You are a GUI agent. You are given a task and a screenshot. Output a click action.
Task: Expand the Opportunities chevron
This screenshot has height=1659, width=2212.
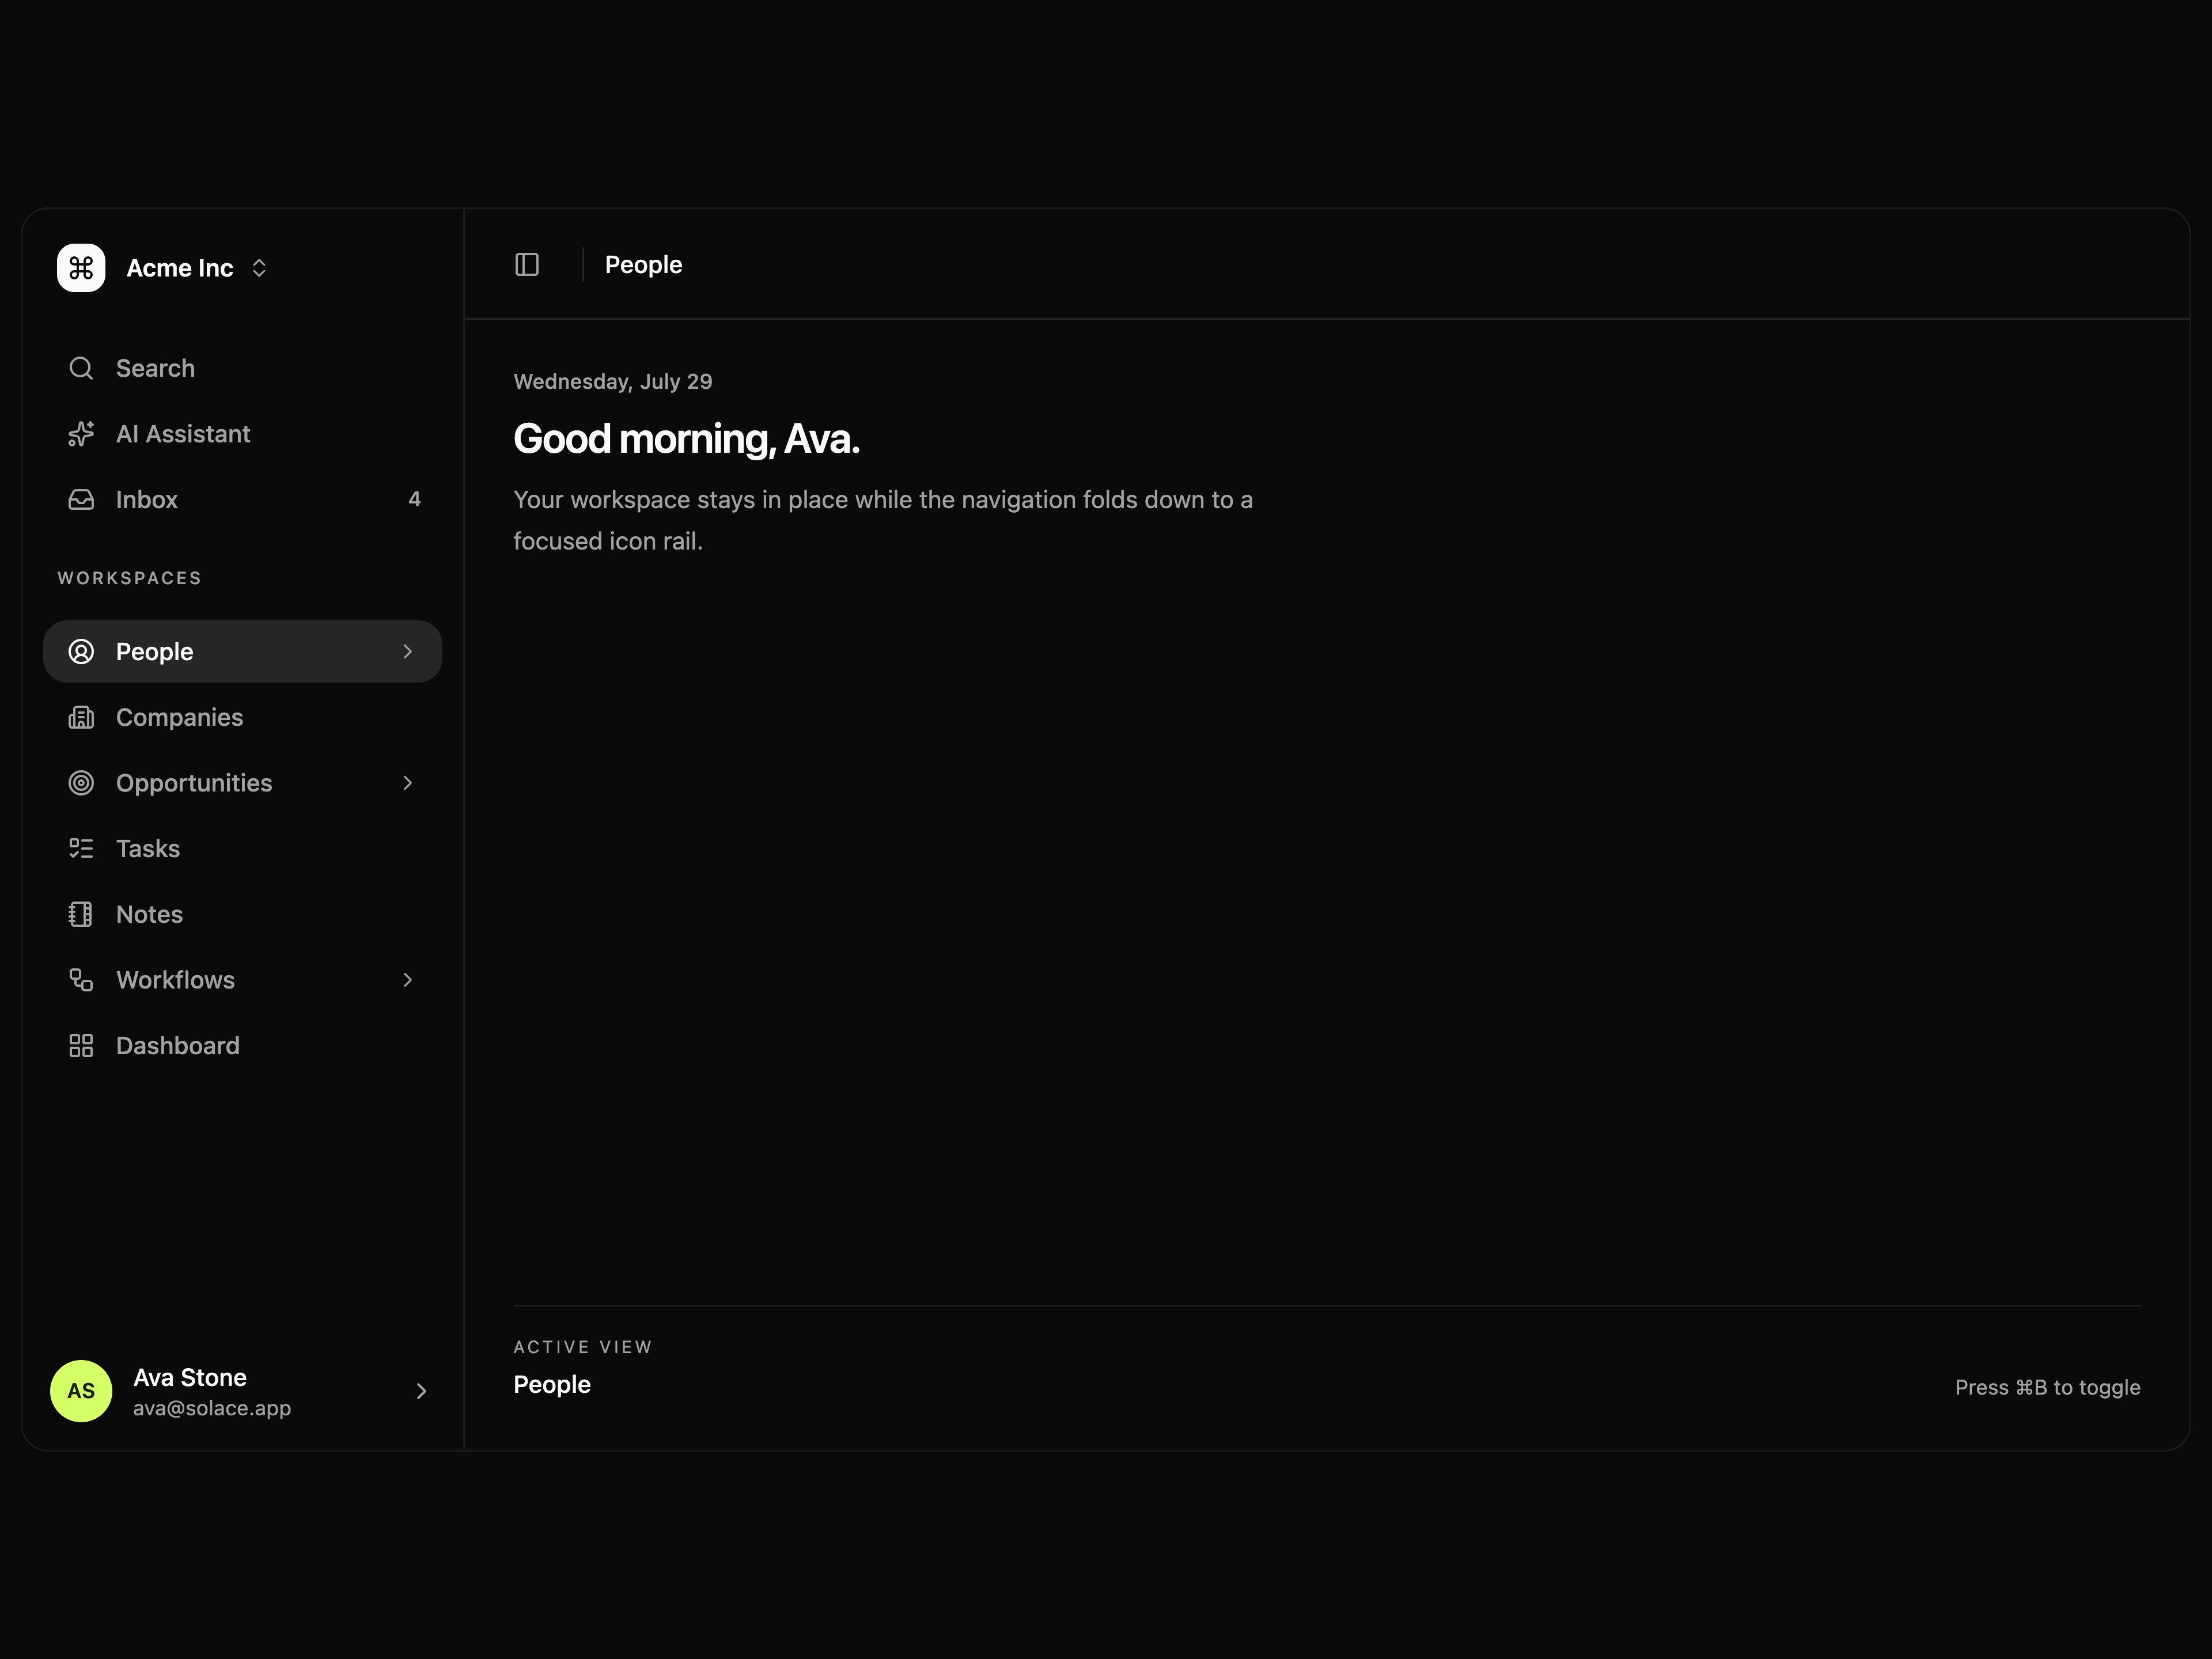pos(407,783)
